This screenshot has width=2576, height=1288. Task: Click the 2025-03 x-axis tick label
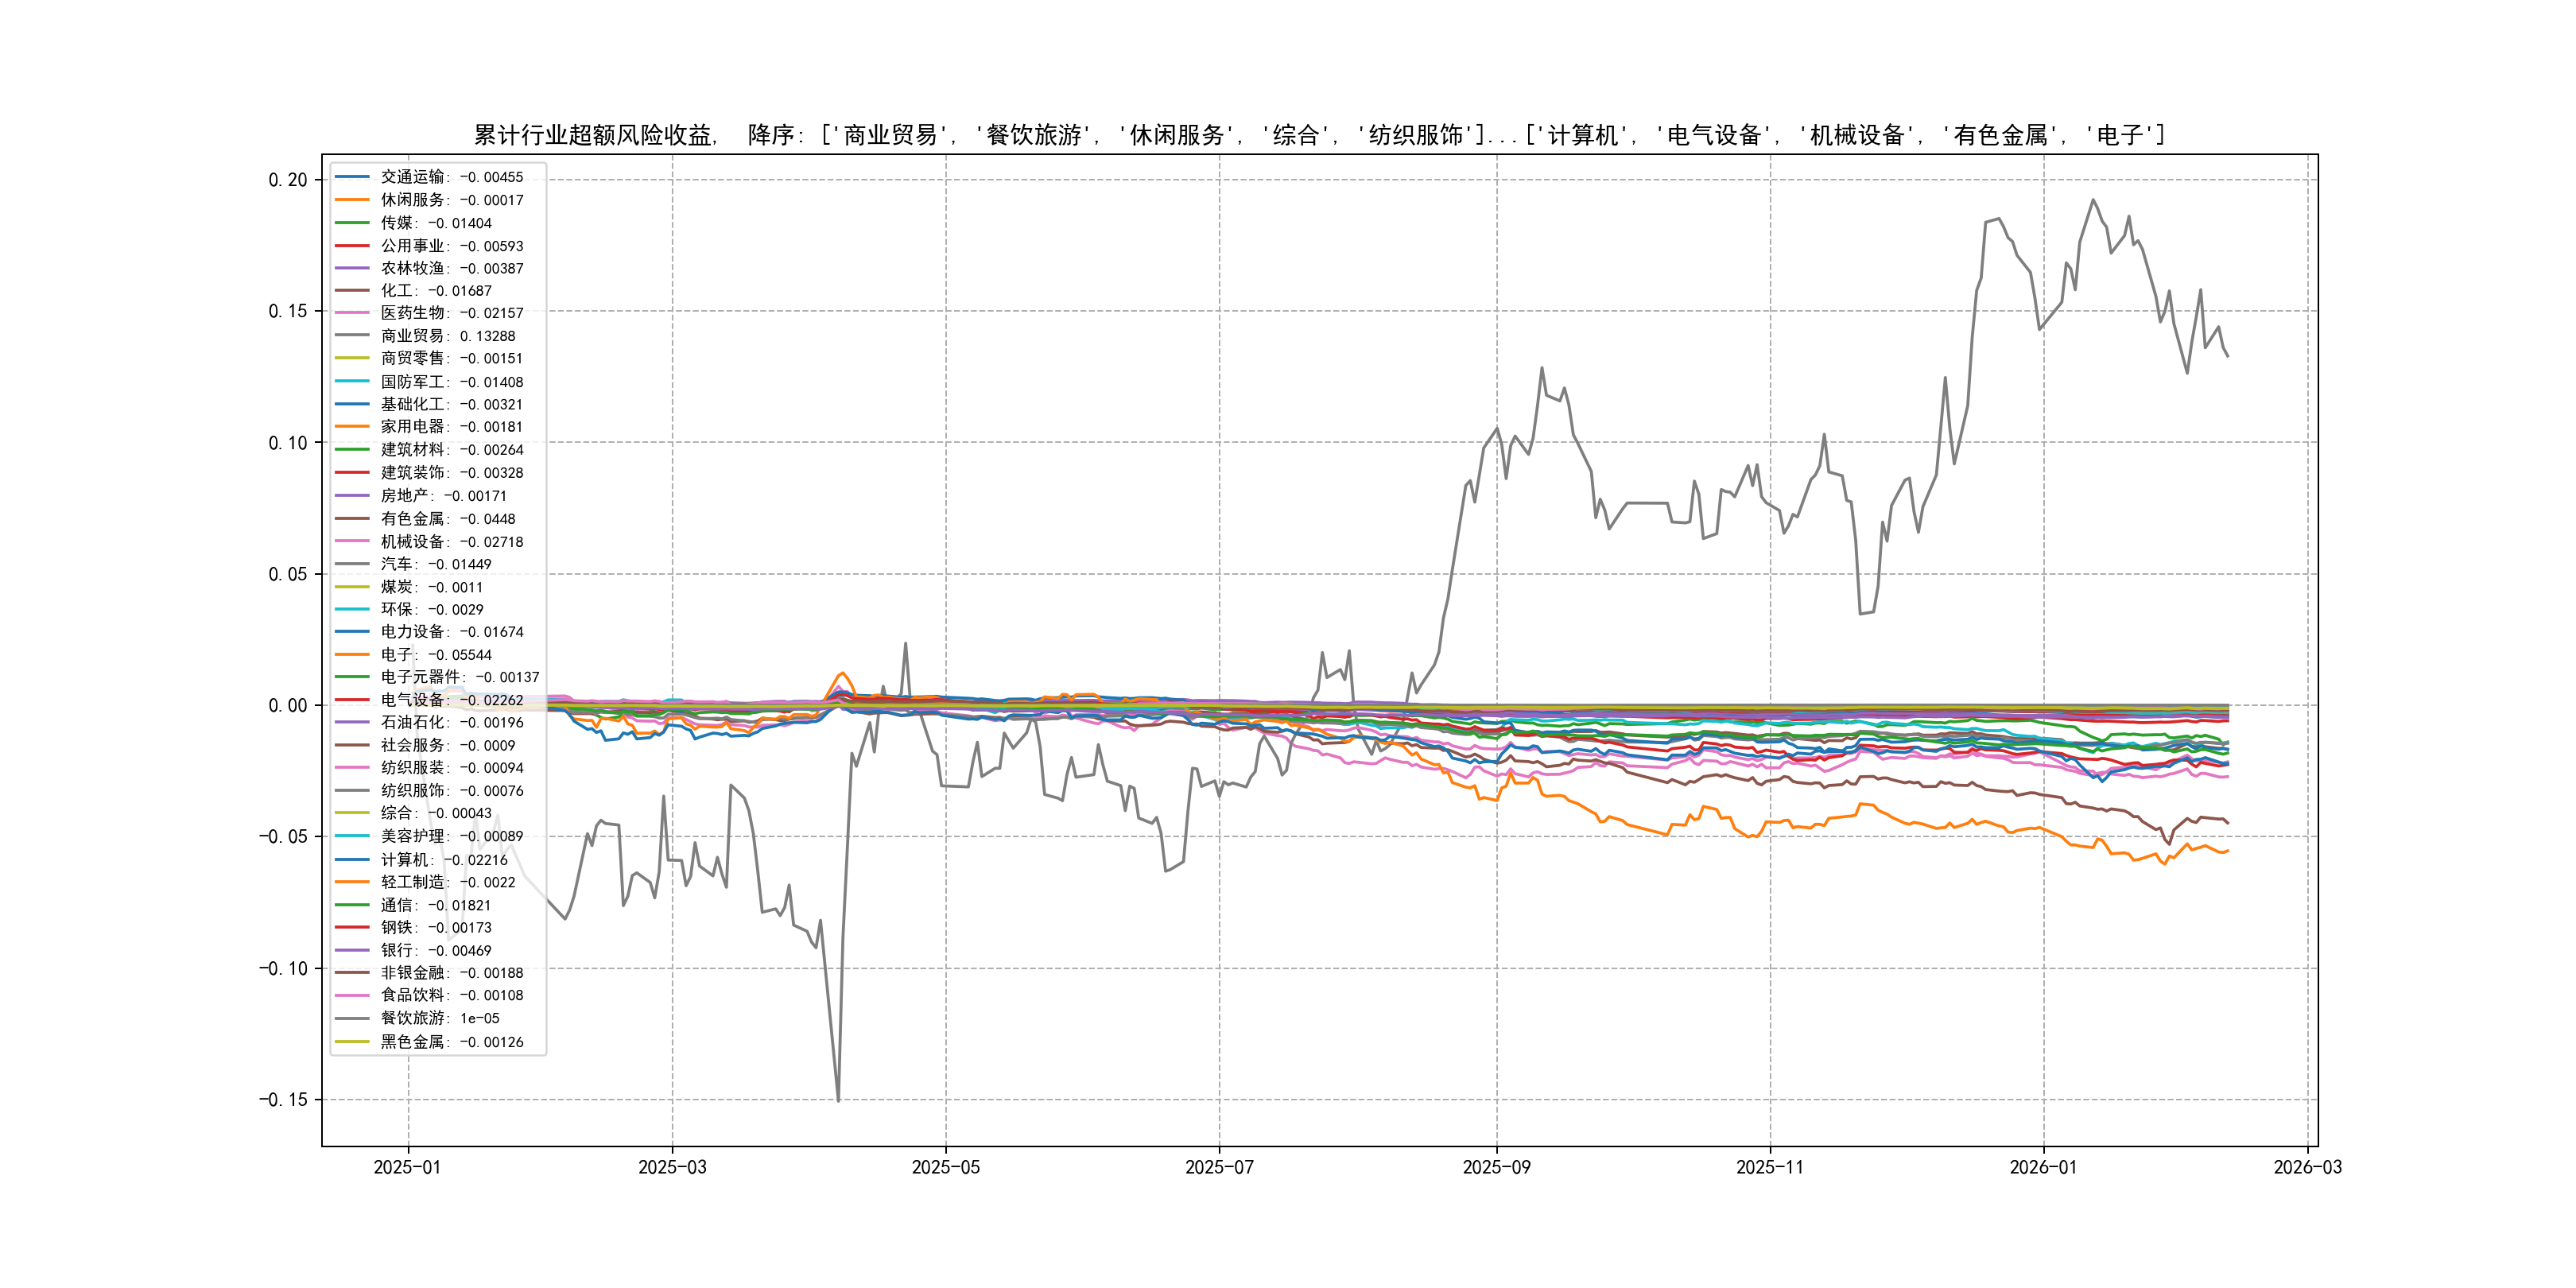[x=672, y=1167]
